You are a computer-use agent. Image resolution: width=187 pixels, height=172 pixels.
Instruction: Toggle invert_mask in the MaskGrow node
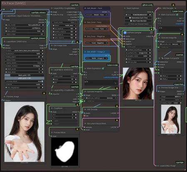64,76
